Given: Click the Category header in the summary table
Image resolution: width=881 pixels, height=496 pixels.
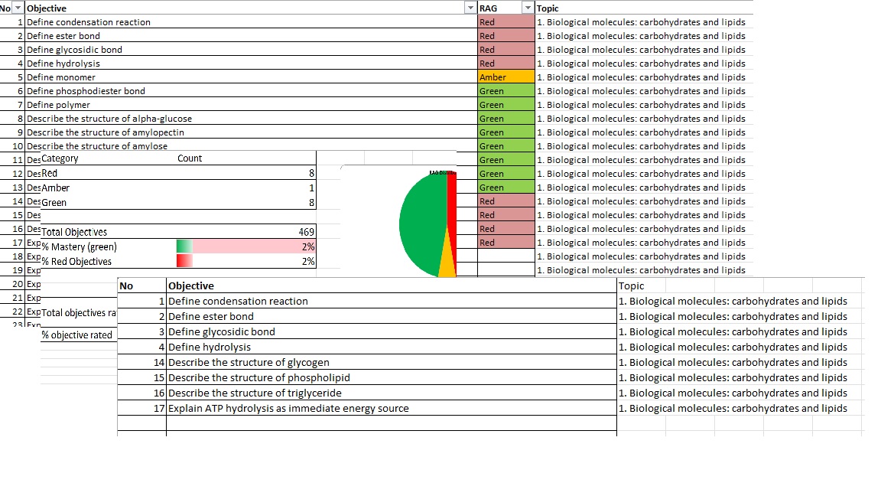Looking at the screenshot, I should 61,158.
